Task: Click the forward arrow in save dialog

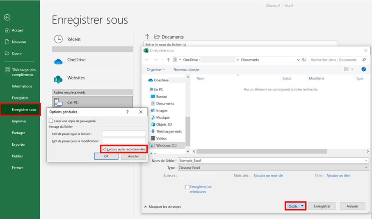Action: coord(155,60)
